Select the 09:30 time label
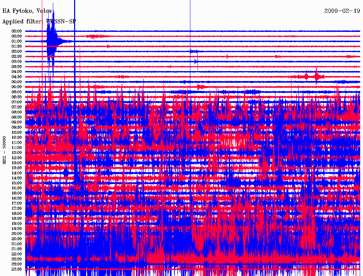The width and height of the screenshot is (363, 276). pyautogui.click(x=17, y=127)
